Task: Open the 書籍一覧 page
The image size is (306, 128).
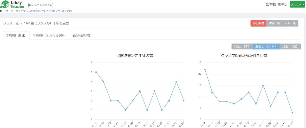Action: click(290, 23)
